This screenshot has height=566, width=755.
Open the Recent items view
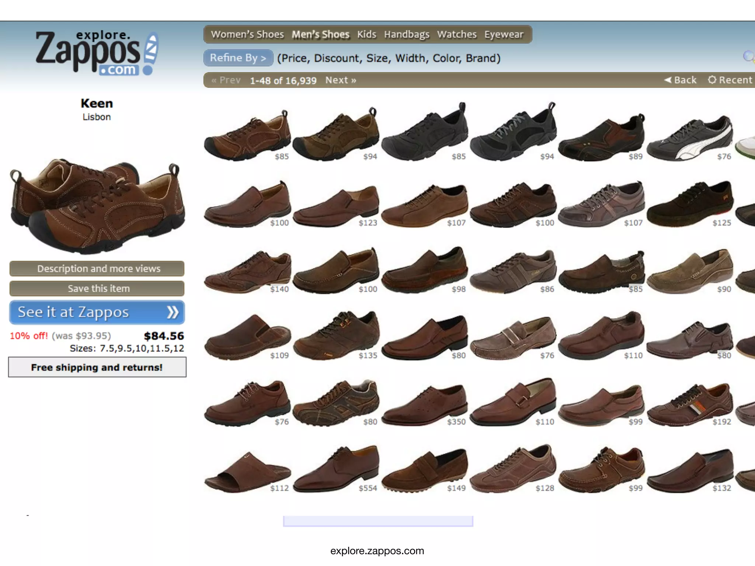point(730,80)
